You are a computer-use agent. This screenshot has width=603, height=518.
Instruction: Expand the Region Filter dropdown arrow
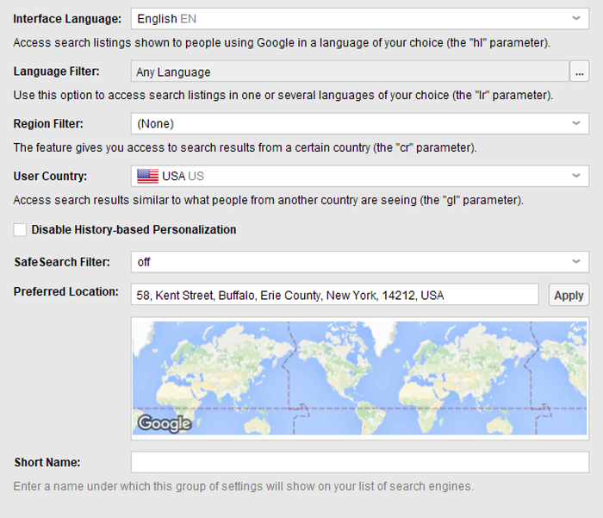pos(576,123)
